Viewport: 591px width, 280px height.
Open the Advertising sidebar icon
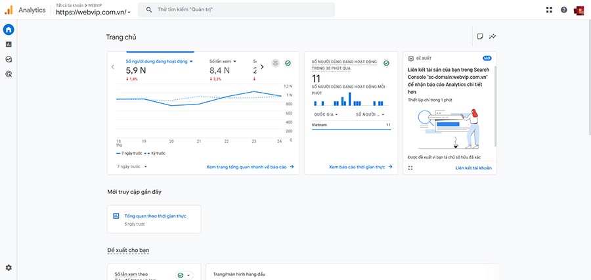tap(9, 74)
